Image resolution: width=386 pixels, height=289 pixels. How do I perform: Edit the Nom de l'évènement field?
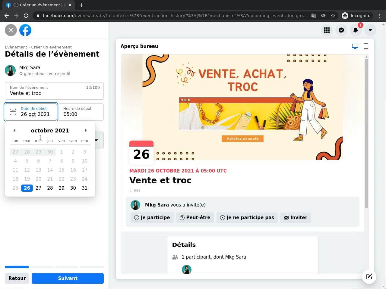click(x=54, y=91)
